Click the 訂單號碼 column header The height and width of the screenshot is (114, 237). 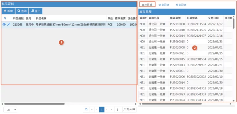tap(192, 18)
